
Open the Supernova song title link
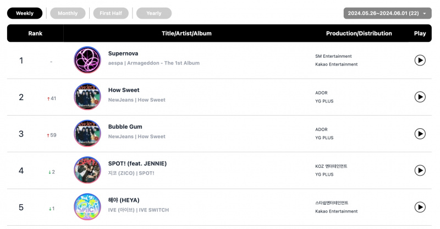pos(123,53)
